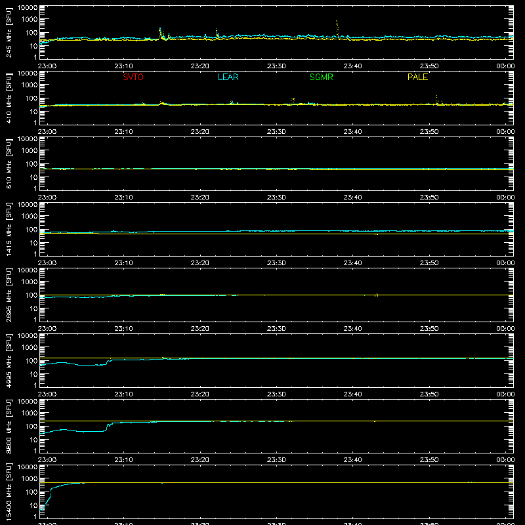The image size is (525, 525).
Task: Click the 23:00 tick label under 245 MHz plot
Action: click(47, 66)
